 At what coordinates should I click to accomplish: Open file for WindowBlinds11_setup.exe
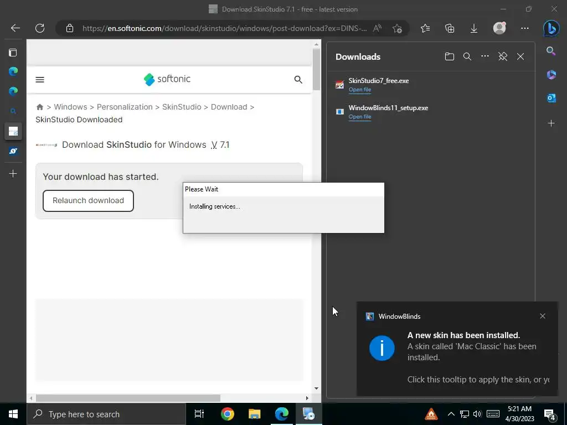pyautogui.click(x=360, y=117)
